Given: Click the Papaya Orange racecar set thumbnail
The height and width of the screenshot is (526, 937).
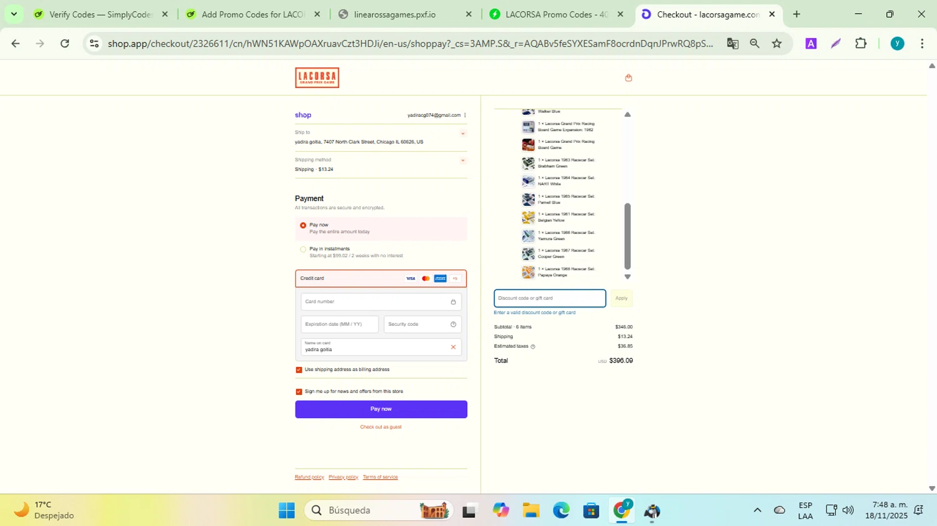Looking at the screenshot, I should click(x=528, y=272).
